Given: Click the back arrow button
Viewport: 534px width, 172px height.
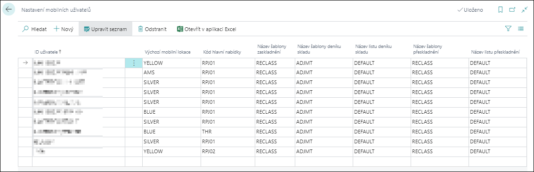Looking at the screenshot, I should tap(9, 9).
